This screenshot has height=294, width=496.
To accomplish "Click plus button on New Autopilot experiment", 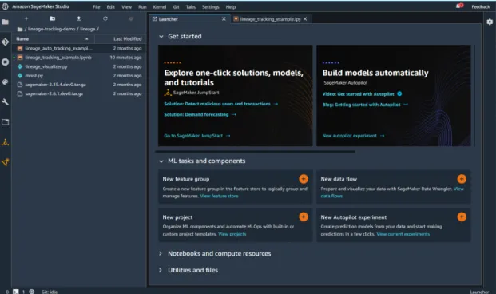I will point(462,217).
